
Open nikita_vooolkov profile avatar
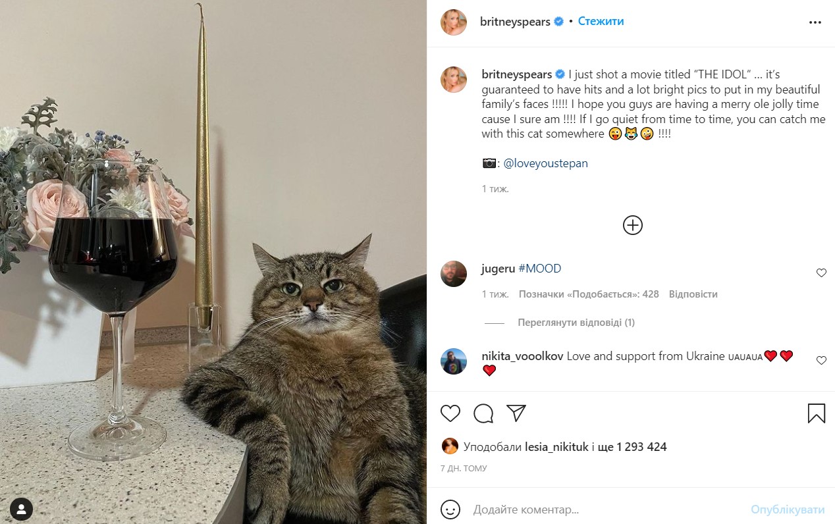click(454, 361)
